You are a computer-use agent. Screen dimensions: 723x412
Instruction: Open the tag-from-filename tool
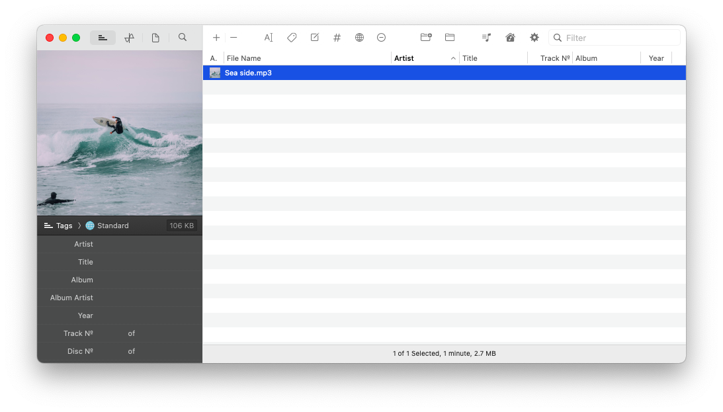pyautogui.click(x=292, y=38)
